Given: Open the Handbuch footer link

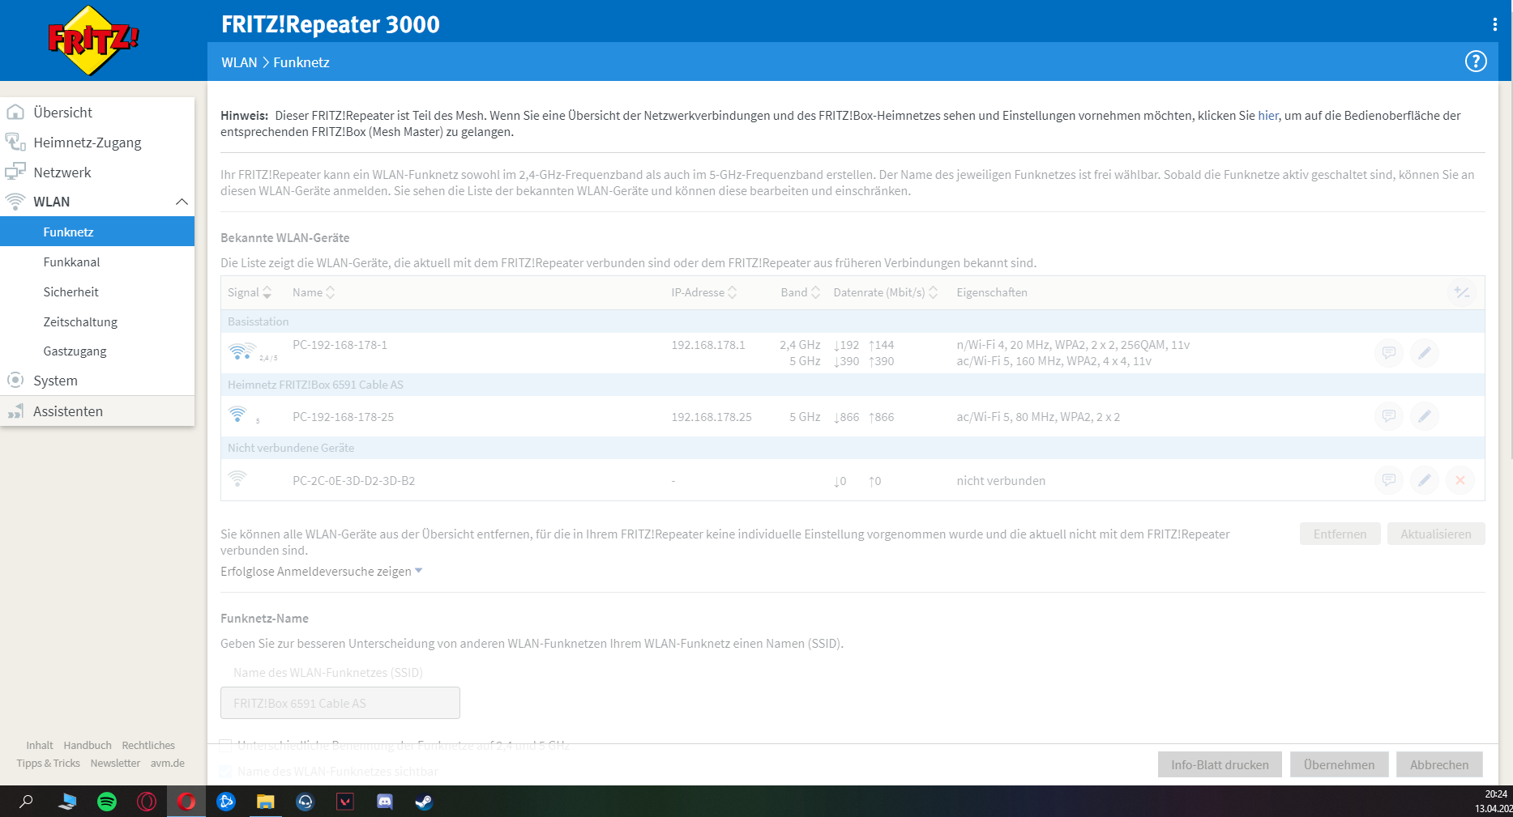Looking at the screenshot, I should tap(88, 746).
